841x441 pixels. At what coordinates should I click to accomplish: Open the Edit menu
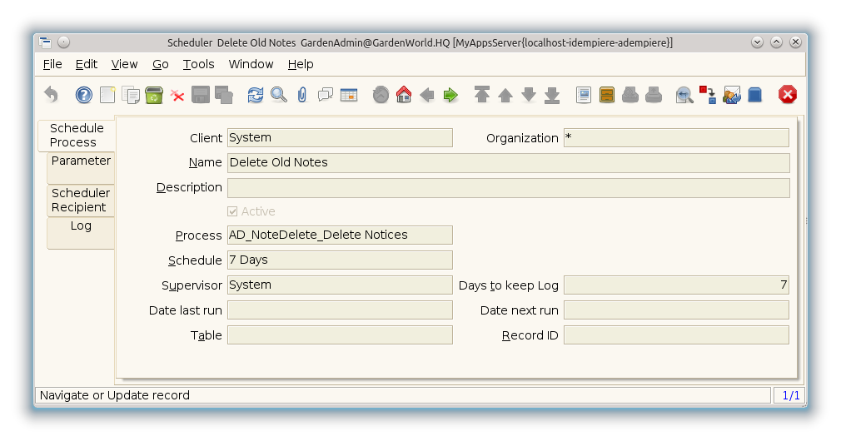[87, 64]
